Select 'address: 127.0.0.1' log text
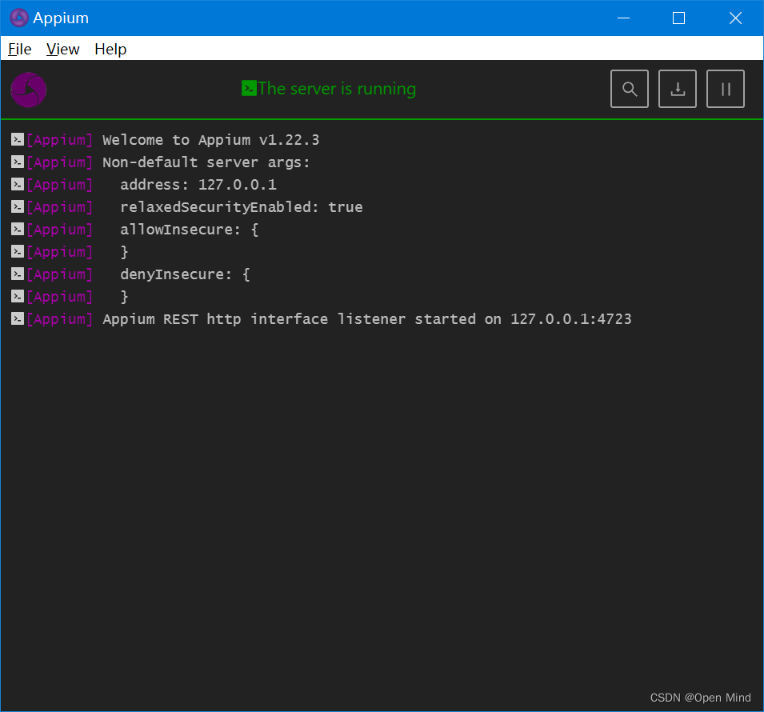 pyautogui.click(x=198, y=185)
